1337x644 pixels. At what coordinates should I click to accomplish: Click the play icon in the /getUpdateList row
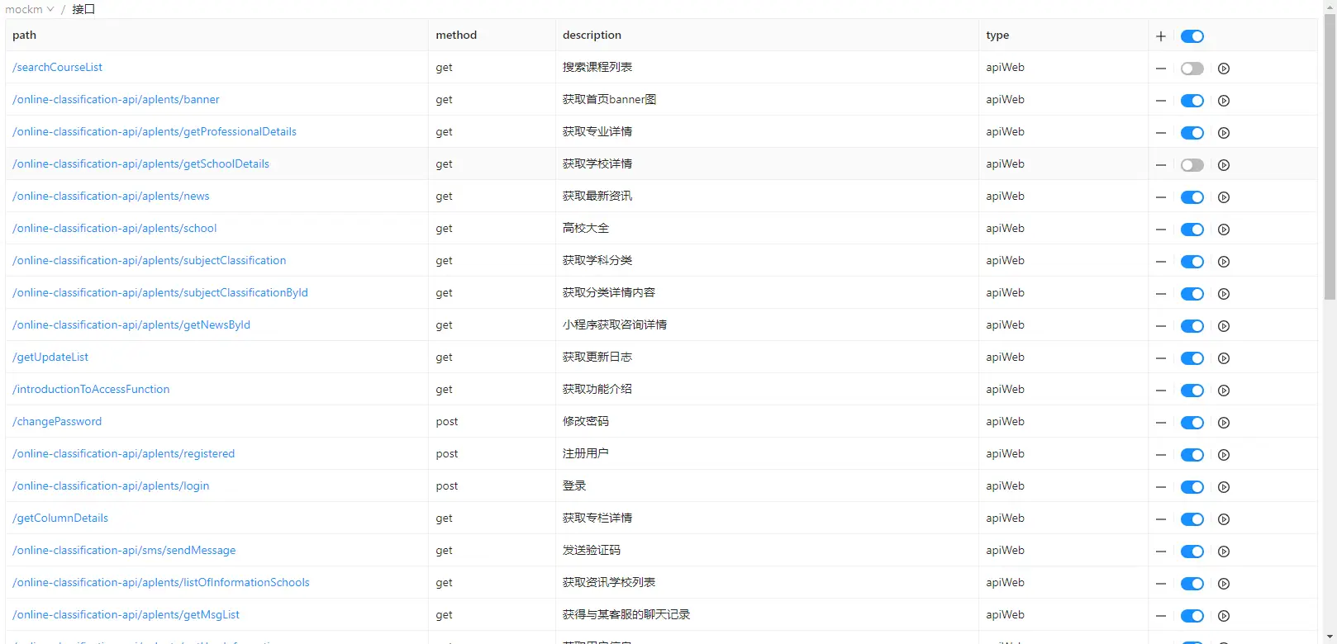1224,358
